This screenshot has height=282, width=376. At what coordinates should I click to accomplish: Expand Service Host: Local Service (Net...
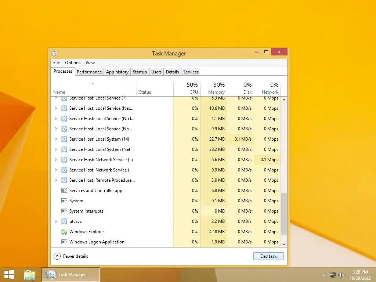pyautogui.click(x=56, y=108)
